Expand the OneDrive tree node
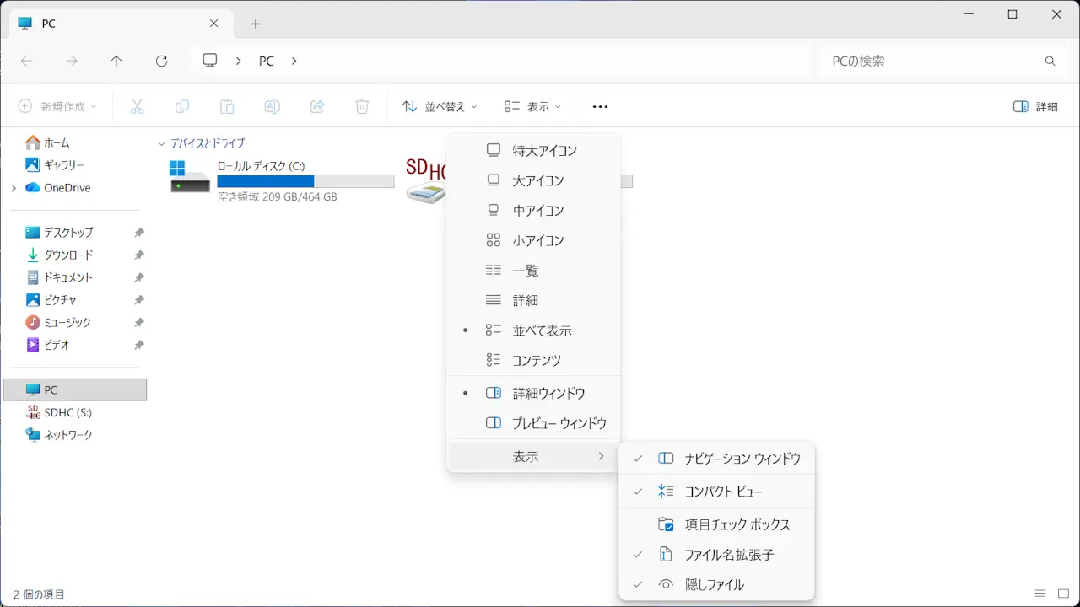Screen dimensions: 1080x607 13,188
